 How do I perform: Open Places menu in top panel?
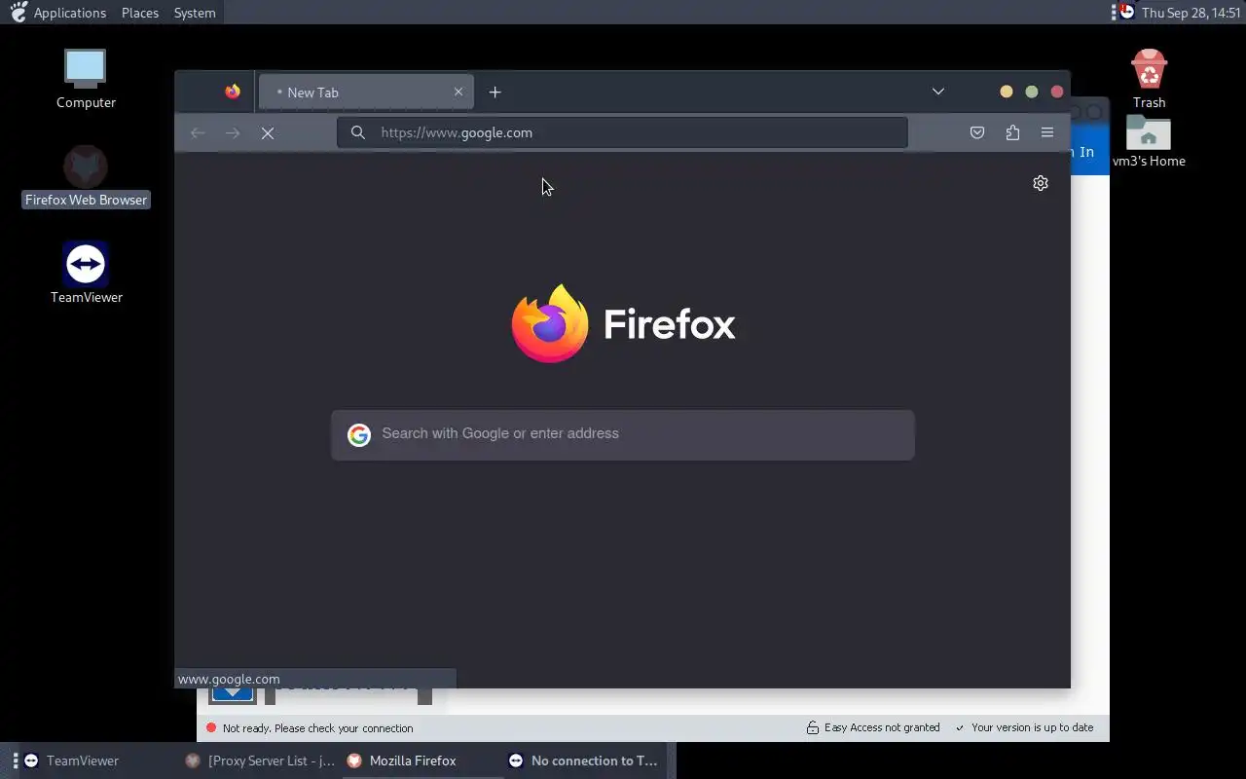pos(140,13)
